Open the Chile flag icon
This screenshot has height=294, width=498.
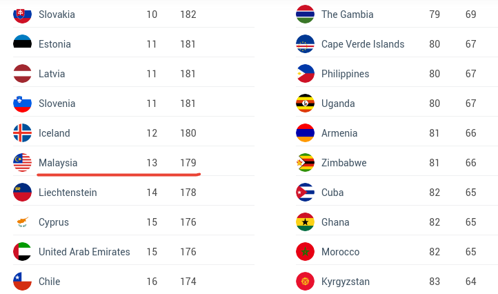click(x=22, y=282)
